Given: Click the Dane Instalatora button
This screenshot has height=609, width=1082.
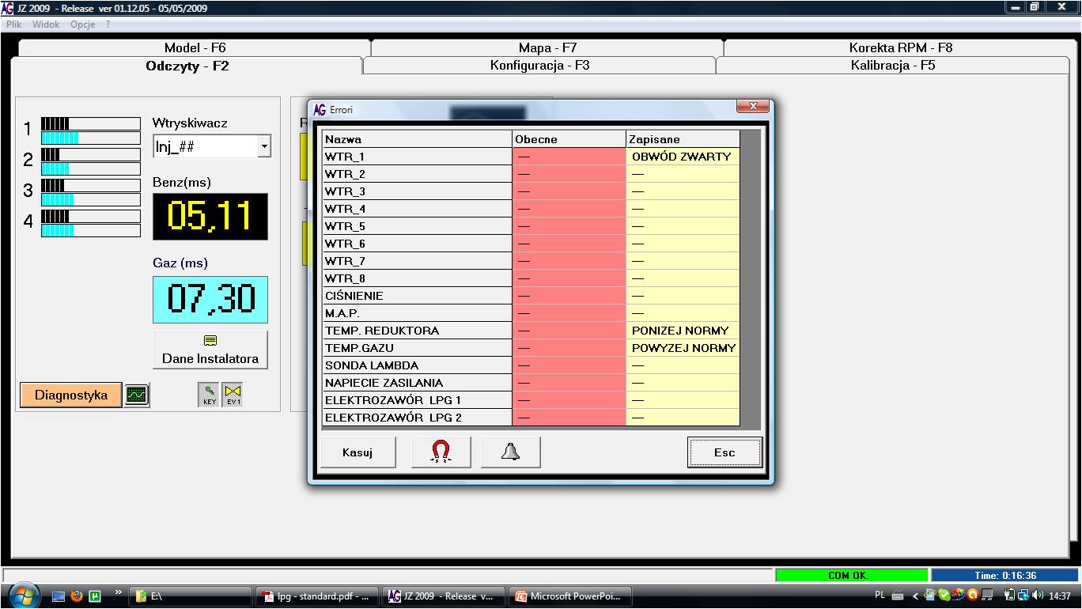Looking at the screenshot, I should (210, 350).
